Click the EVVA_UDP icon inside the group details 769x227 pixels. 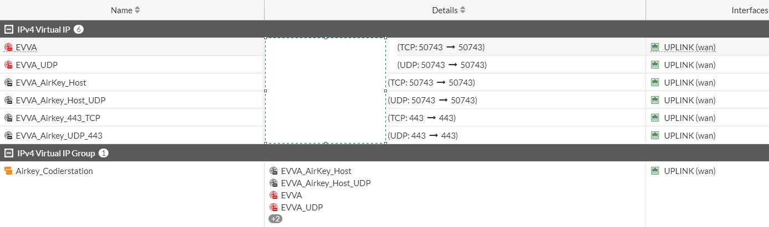click(273, 208)
